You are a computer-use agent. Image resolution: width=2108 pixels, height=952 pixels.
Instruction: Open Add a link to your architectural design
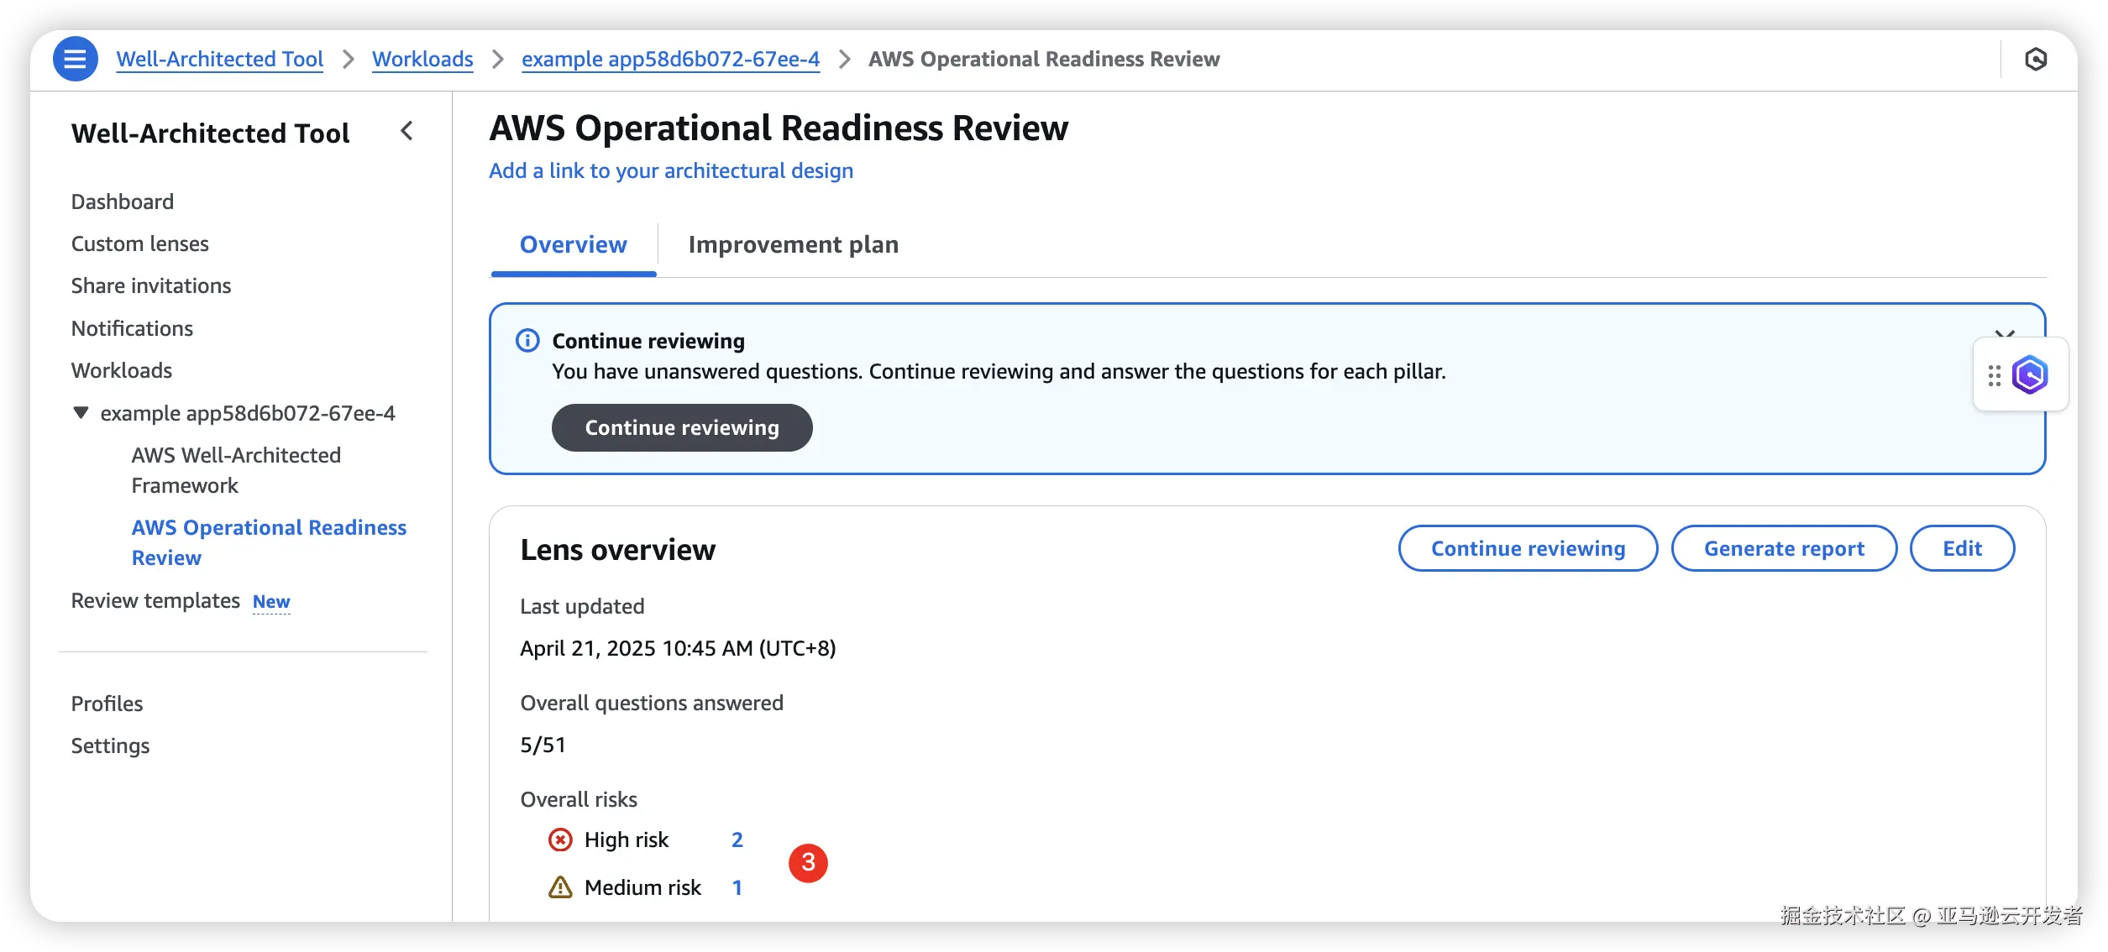click(670, 170)
